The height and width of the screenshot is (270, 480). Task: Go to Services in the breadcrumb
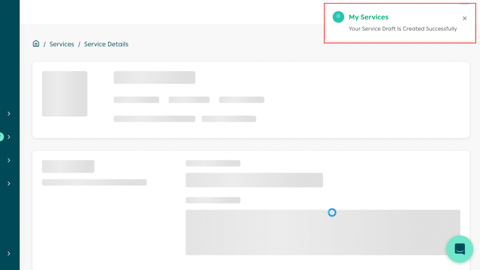[x=62, y=44]
